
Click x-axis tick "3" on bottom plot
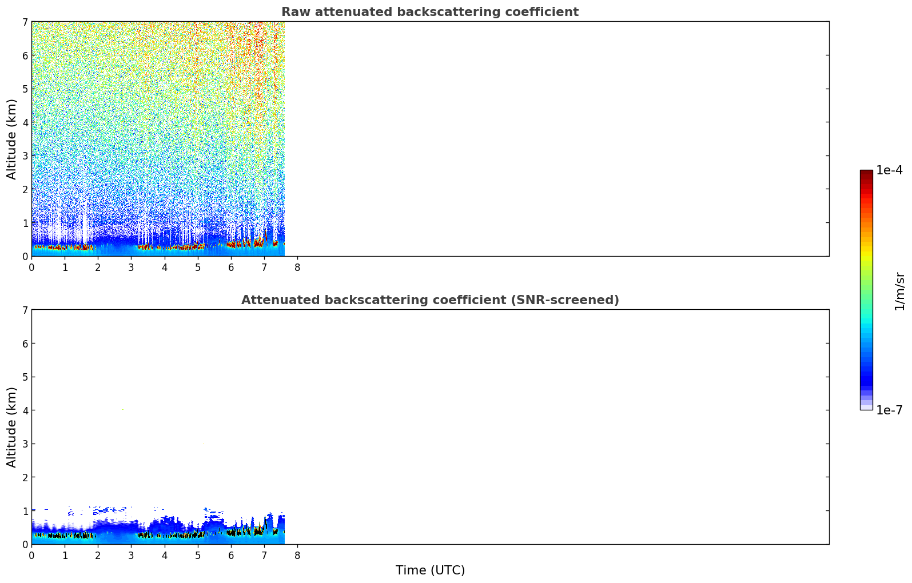tap(131, 555)
